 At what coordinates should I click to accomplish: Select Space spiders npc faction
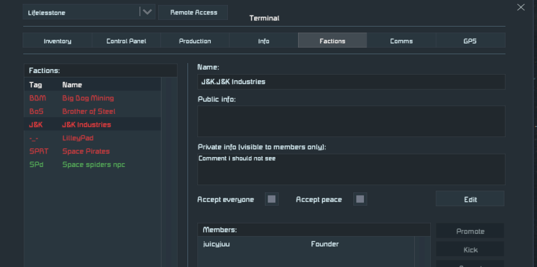tap(93, 164)
